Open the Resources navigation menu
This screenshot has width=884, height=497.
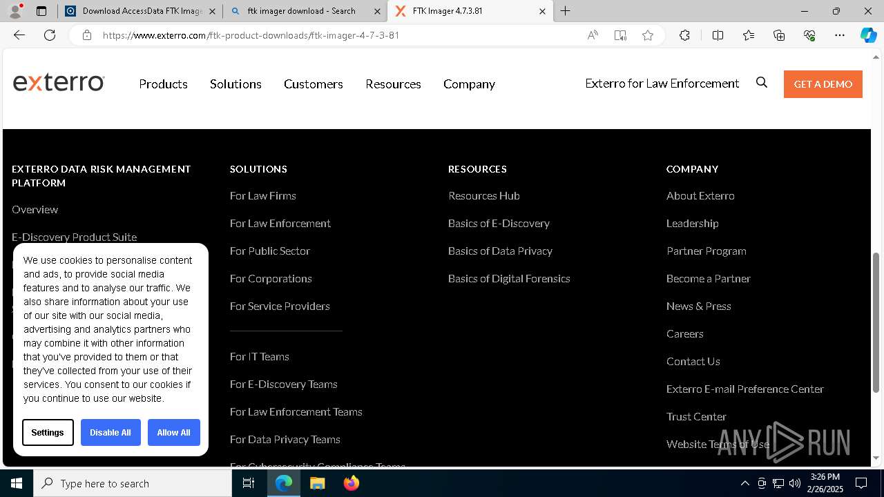[x=393, y=84]
